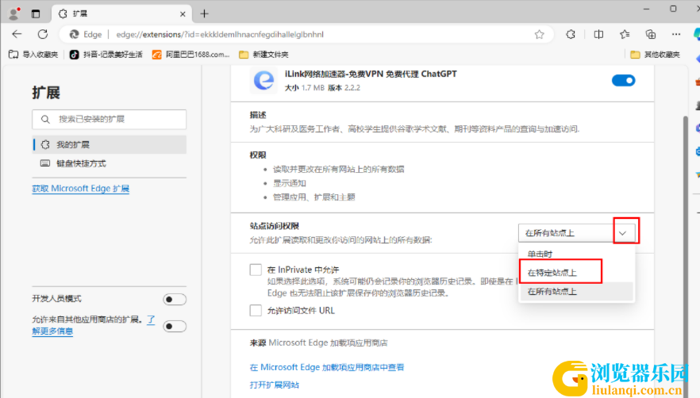Toggle 开发人员模式 switch
This screenshot has height=398, width=700.
175,300
